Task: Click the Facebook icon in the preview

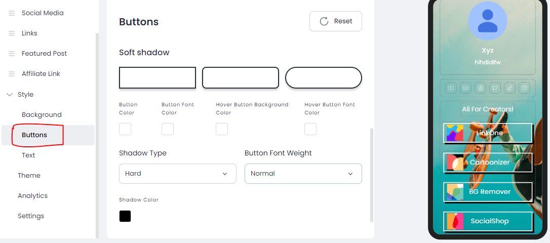Action: pos(481,88)
